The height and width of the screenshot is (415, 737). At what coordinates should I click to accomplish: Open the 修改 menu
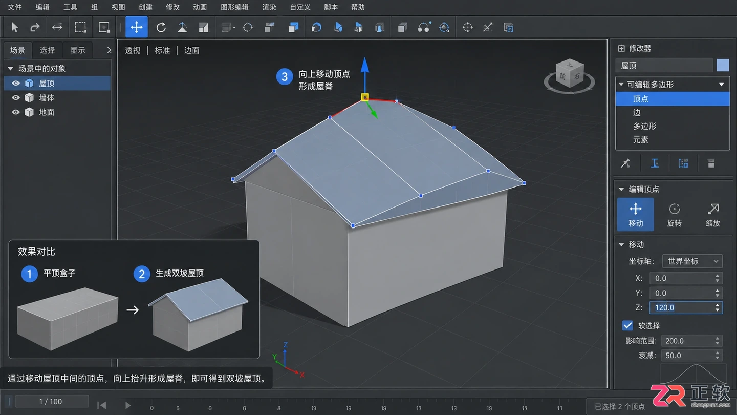(173, 7)
